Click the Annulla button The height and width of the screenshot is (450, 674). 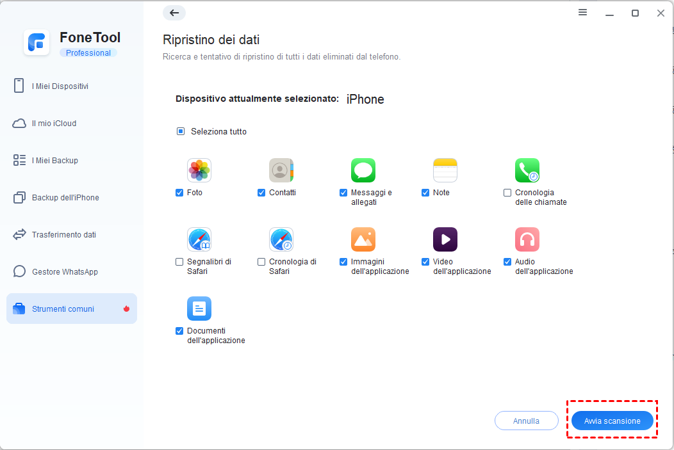(x=526, y=421)
